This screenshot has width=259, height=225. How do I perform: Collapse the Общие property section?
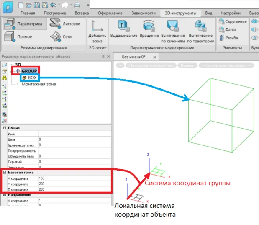[x=4, y=128]
